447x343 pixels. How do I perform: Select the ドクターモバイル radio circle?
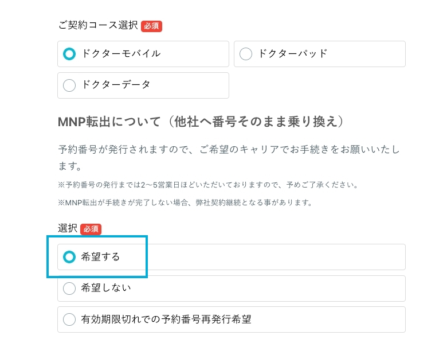click(x=69, y=54)
